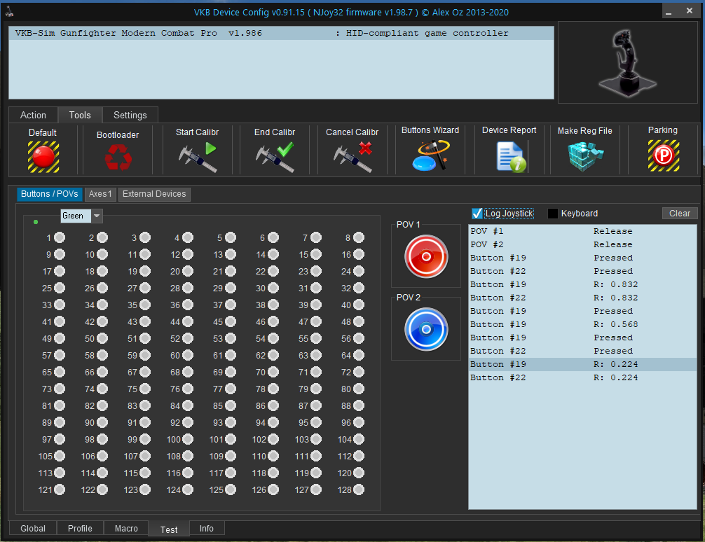Select the 'Button #22 R: 0.224' log row
The width and height of the screenshot is (705, 542).
point(582,377)
